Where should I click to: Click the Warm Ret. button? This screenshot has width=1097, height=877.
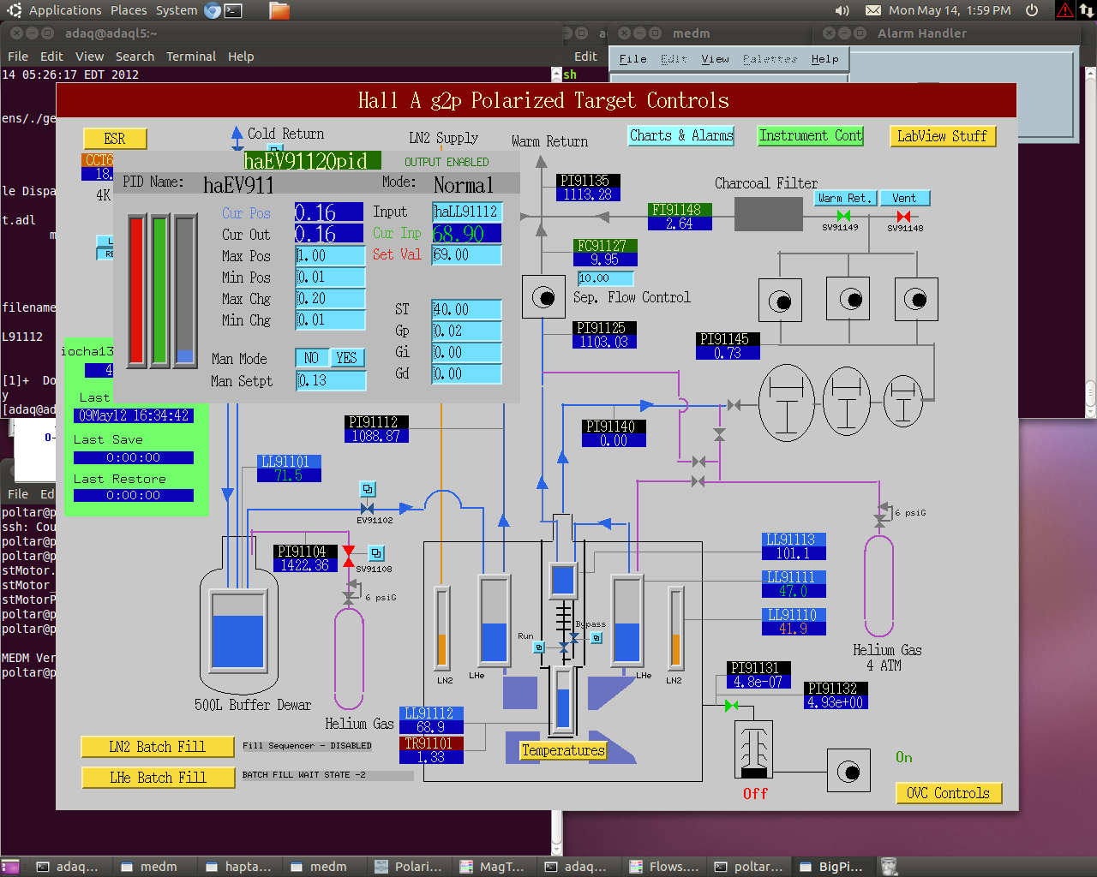[845, 198]
